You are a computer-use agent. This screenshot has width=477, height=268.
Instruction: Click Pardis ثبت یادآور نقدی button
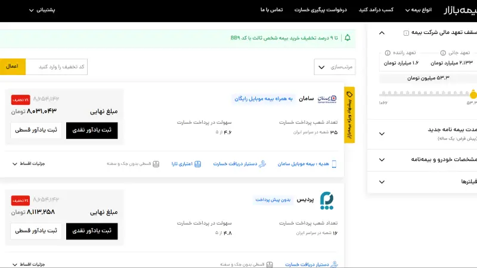coord(92,231)
